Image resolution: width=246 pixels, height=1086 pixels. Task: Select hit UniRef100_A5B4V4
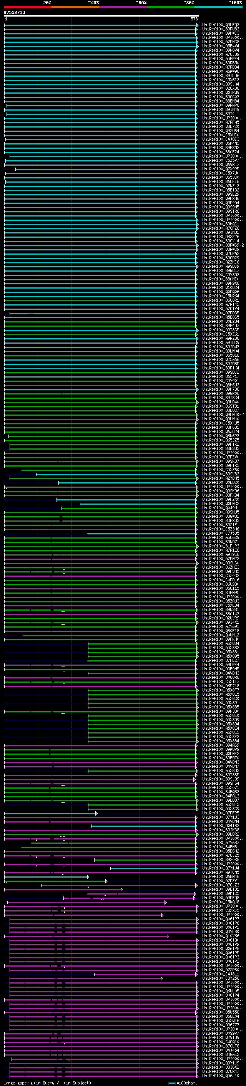click(221, 46)
